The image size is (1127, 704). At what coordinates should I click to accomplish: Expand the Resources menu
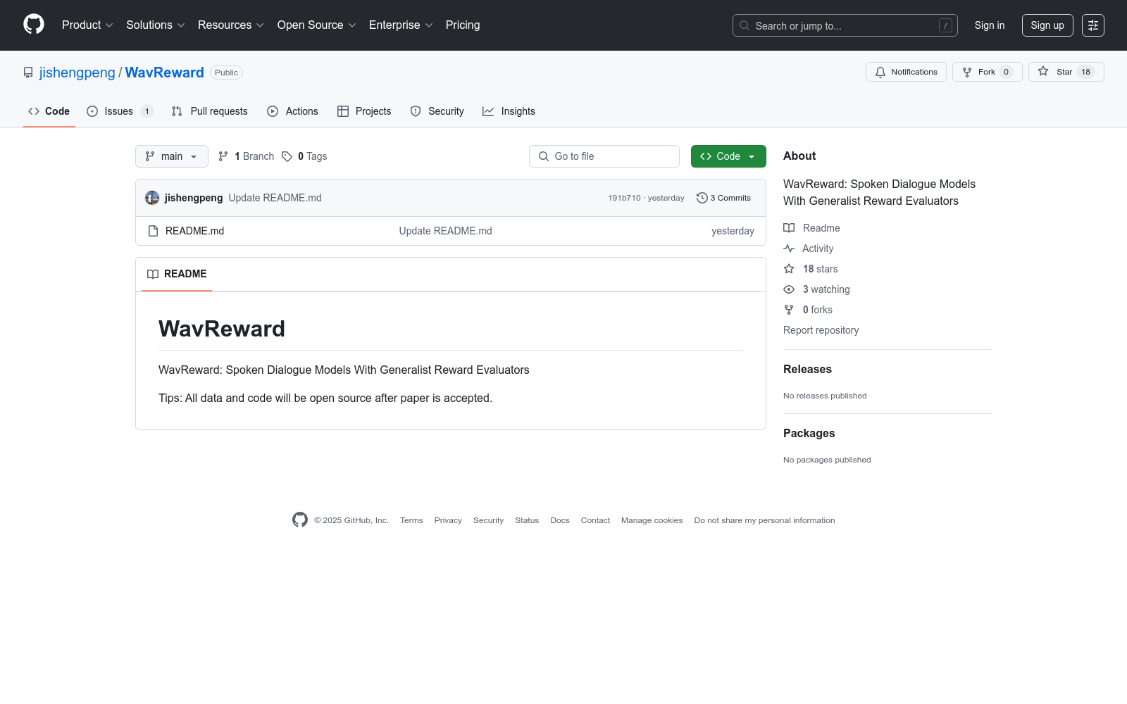tap(231, 25)
